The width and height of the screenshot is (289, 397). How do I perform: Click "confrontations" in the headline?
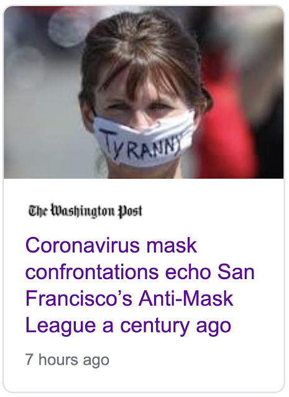pyautogui.click(x=92, y=272)
